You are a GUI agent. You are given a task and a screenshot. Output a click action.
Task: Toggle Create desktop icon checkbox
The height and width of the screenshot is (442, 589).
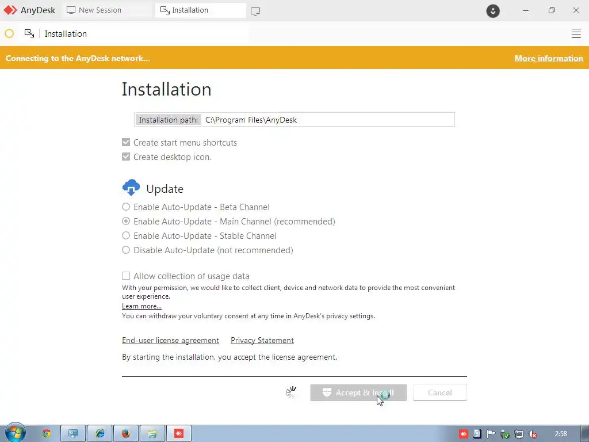click(126, 157)
